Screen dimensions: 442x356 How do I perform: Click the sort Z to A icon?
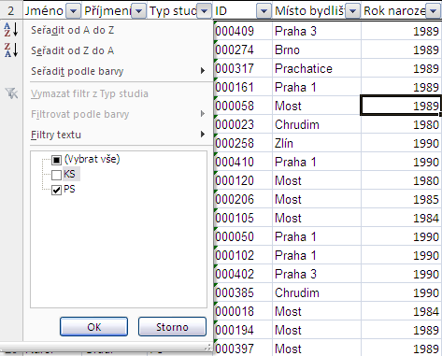pyautogui.click(x=11, y=50)
